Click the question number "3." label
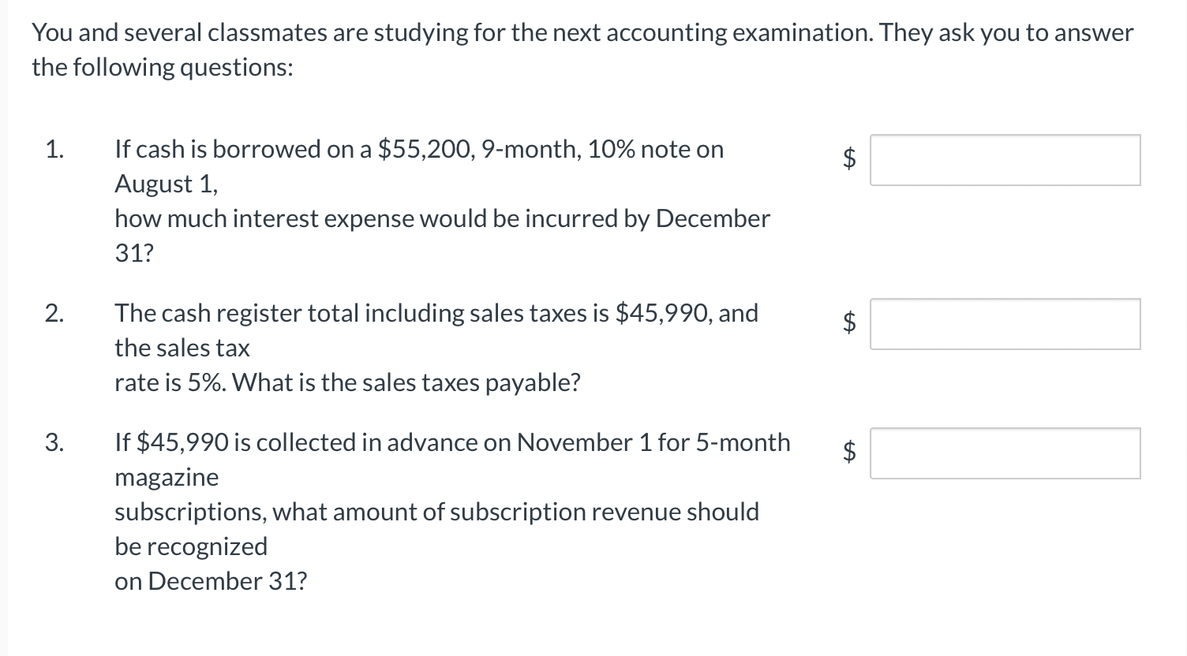Image resolution: width=1187 pixels, height=656 pixels. (x=54, y=442)
